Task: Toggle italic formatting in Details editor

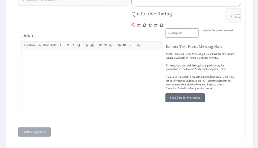Action: click(73, 45)
